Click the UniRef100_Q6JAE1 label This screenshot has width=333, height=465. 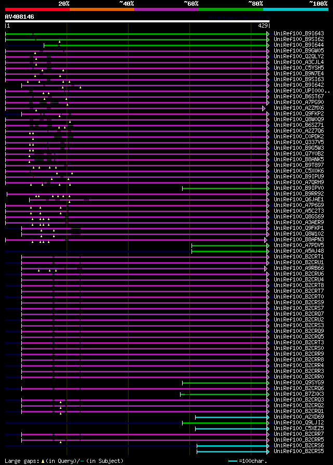299,200
